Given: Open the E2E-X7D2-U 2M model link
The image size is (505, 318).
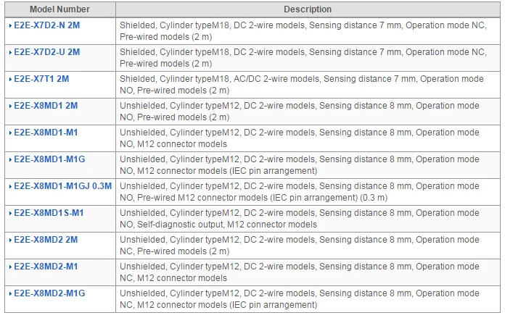Looking at the screenshot, I should point(46,52).
